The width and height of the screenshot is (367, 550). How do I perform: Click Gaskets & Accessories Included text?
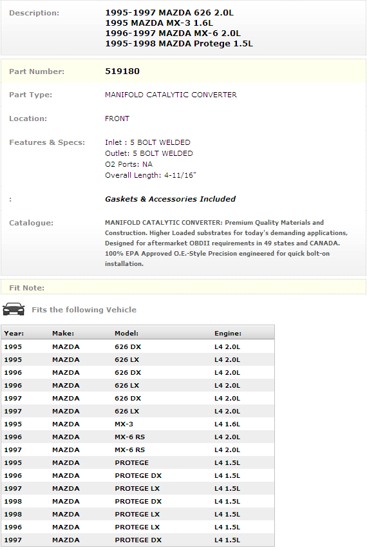pos(171,199)
